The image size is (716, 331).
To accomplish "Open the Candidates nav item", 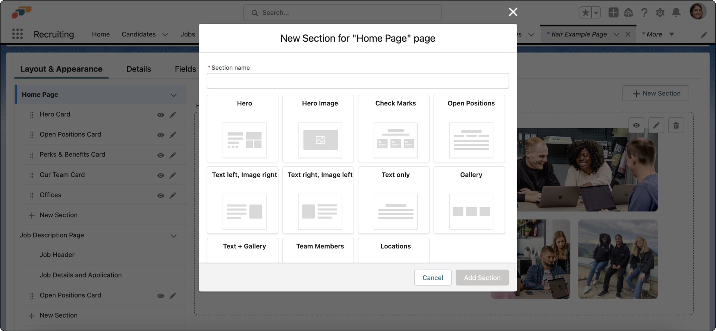I will (x=139, y=34).
